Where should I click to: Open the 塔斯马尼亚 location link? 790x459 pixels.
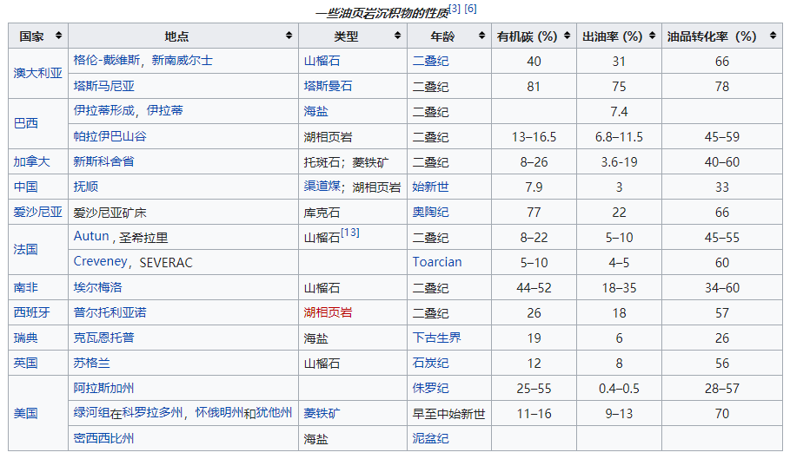(x=103, y=86)
